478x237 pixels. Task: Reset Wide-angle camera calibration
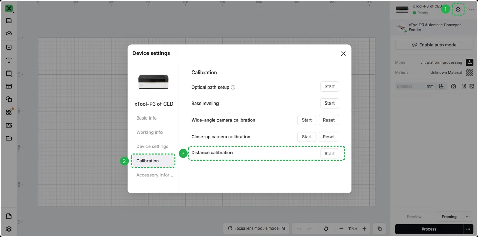[329, 120]
